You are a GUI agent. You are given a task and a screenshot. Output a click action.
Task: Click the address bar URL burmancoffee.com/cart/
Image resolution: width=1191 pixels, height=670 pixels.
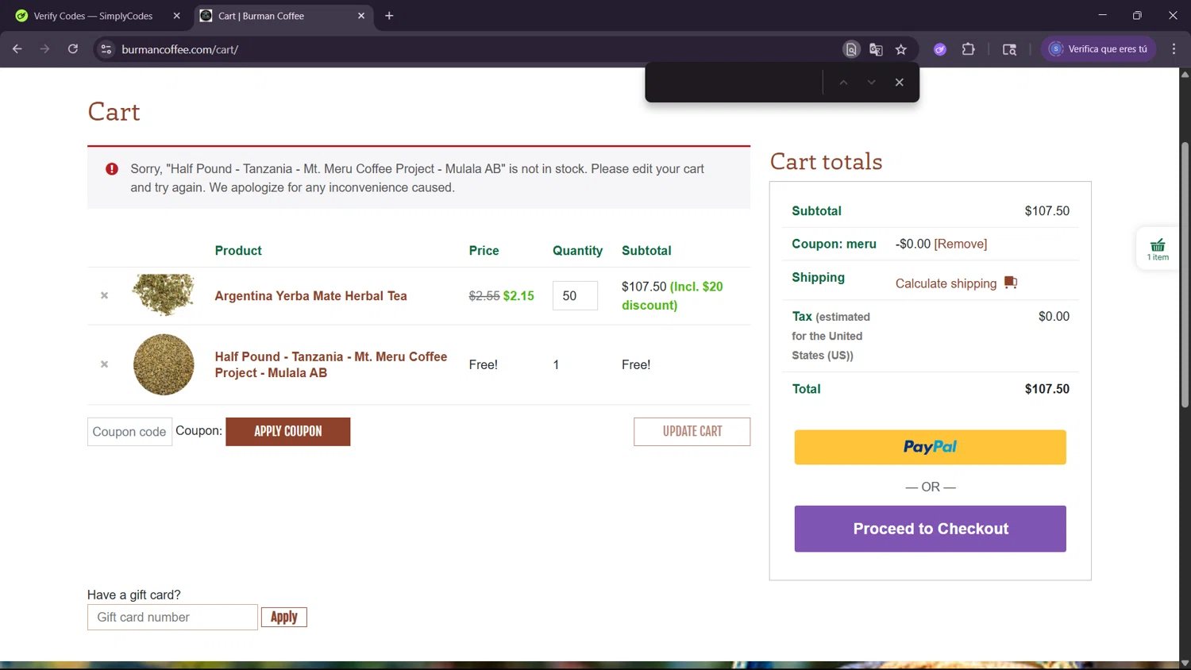(179, 49)
